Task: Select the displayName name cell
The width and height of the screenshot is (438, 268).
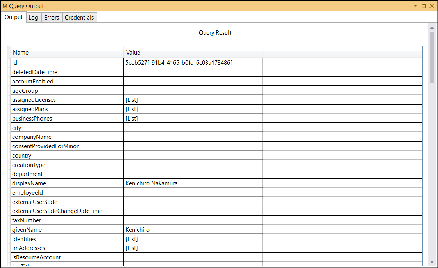Action: click(x=67, y=183)
